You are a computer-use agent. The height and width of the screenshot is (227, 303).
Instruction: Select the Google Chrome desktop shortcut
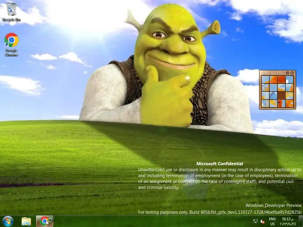(12, 45)
